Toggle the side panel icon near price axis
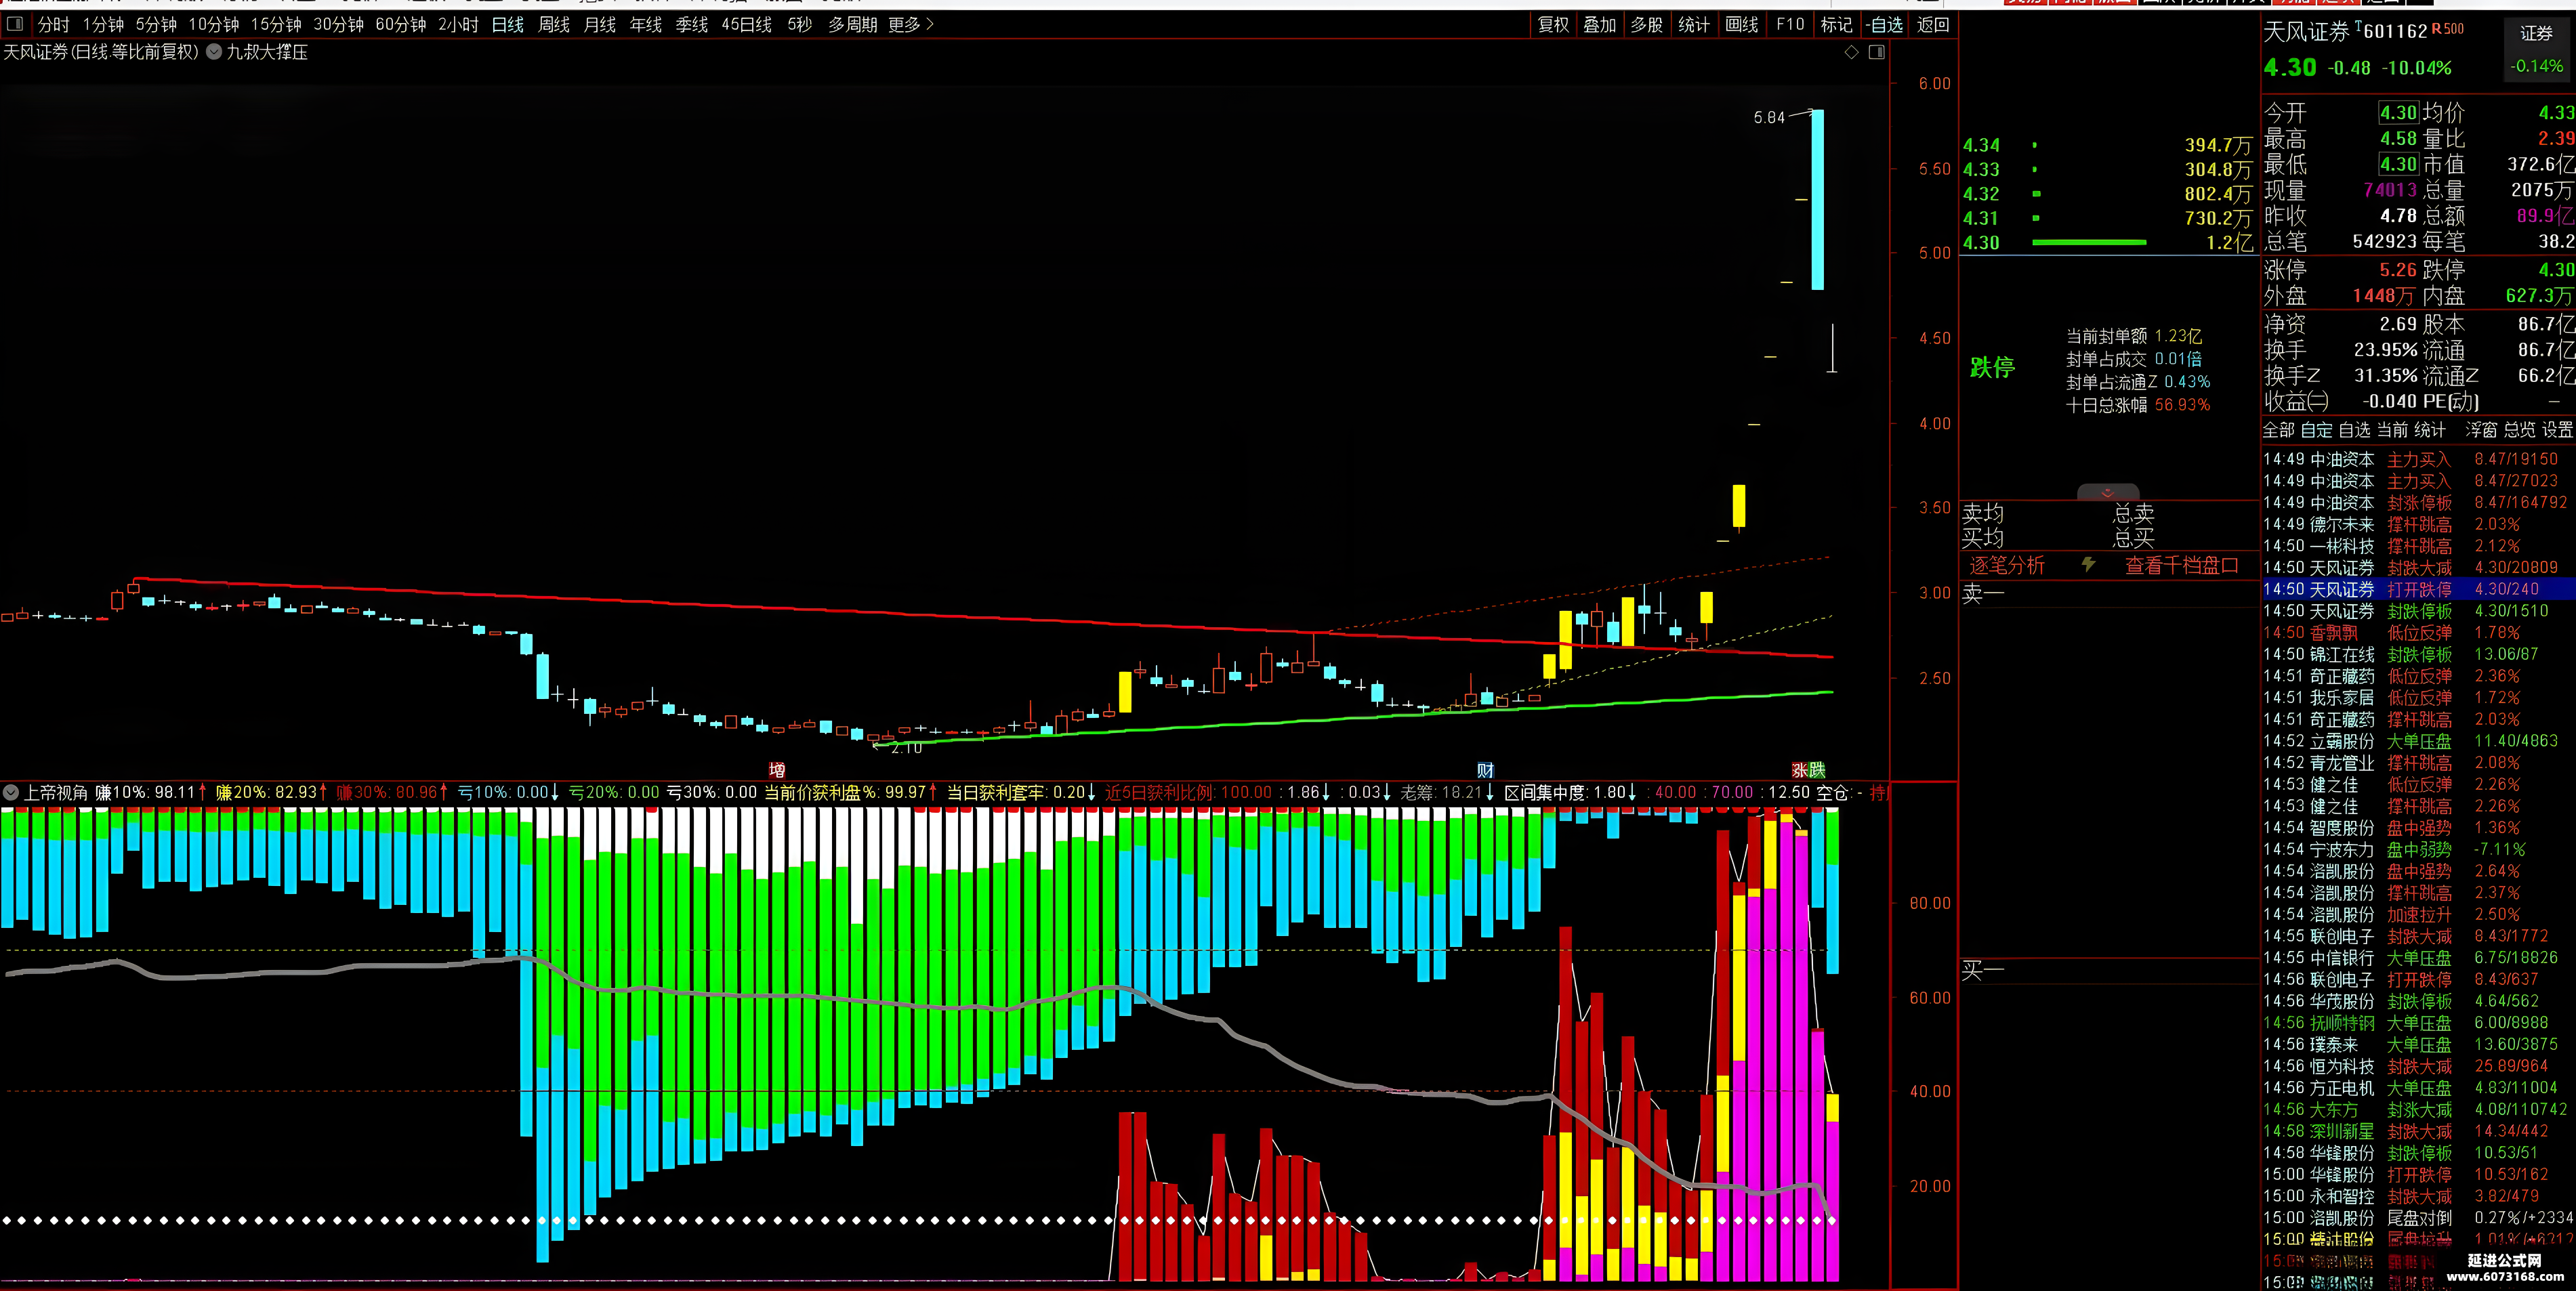 [1876, 52]
